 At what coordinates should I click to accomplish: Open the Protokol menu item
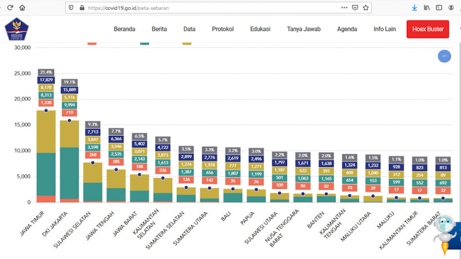[222, 29]
